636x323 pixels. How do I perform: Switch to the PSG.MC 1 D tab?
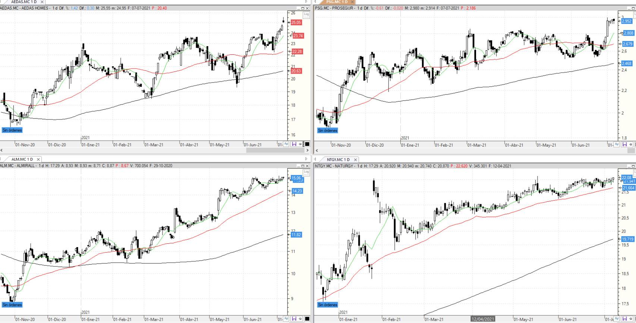point(336,2)
